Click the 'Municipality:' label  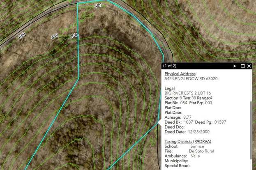pyautogui.click(x=176, y=161)
